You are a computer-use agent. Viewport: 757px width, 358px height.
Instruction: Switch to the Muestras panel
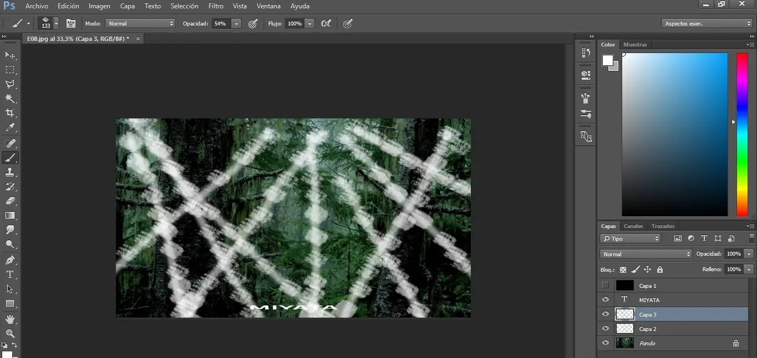636,44
